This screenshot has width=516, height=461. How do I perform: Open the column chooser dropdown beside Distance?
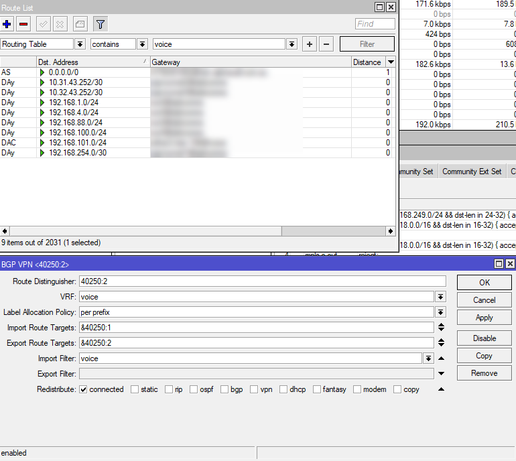click(x=391, y=62)
